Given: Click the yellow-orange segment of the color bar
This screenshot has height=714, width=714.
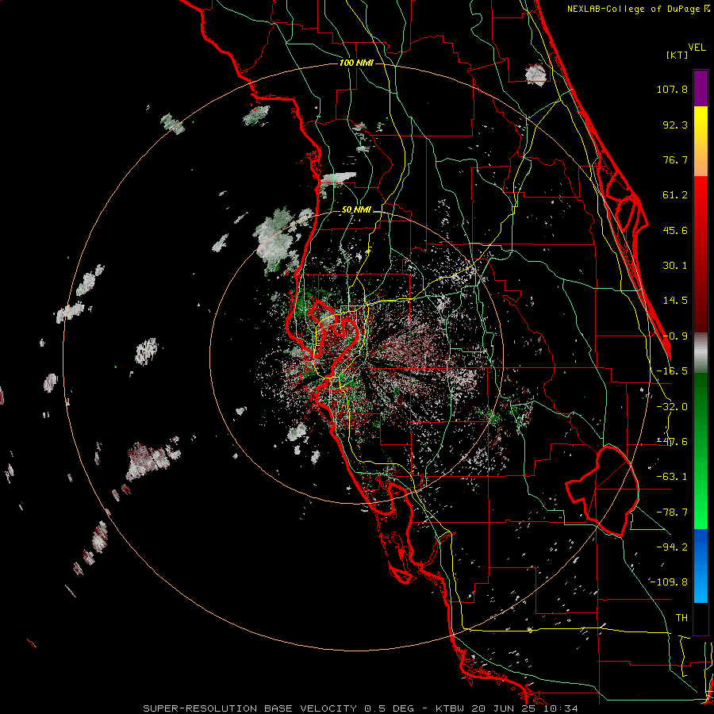Looking at the screenshot, I should (x=701, y=141).
